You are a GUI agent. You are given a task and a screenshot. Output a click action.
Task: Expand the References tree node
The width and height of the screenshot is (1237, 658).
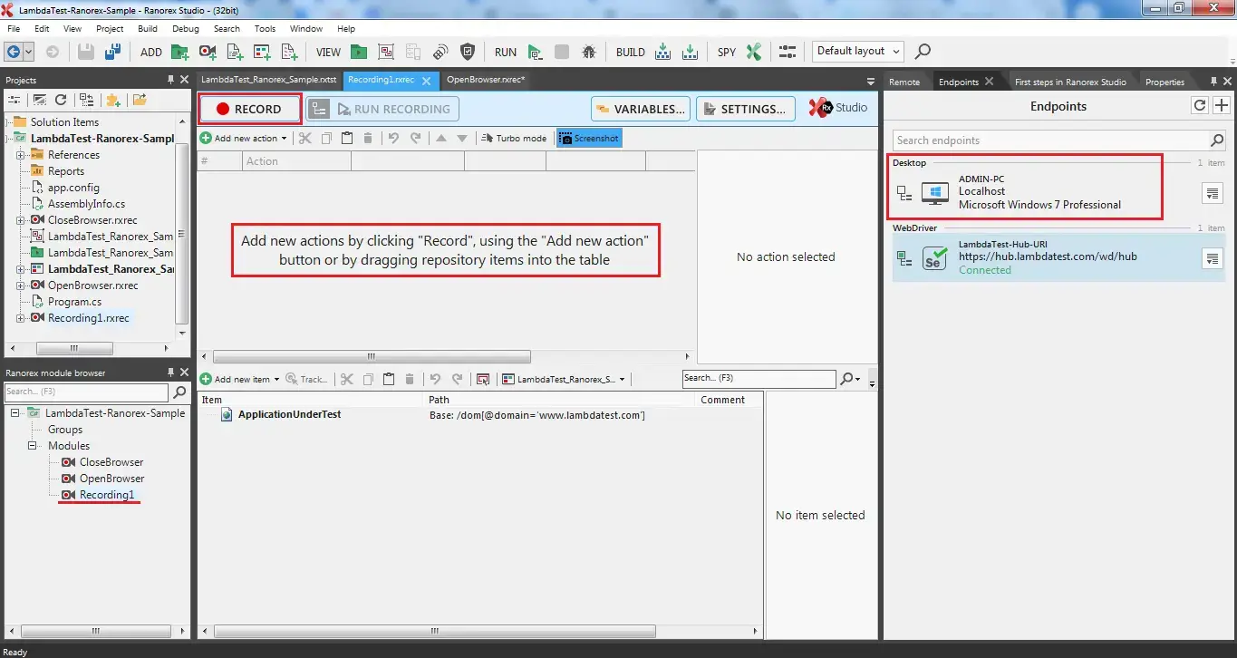pos(21,155)
